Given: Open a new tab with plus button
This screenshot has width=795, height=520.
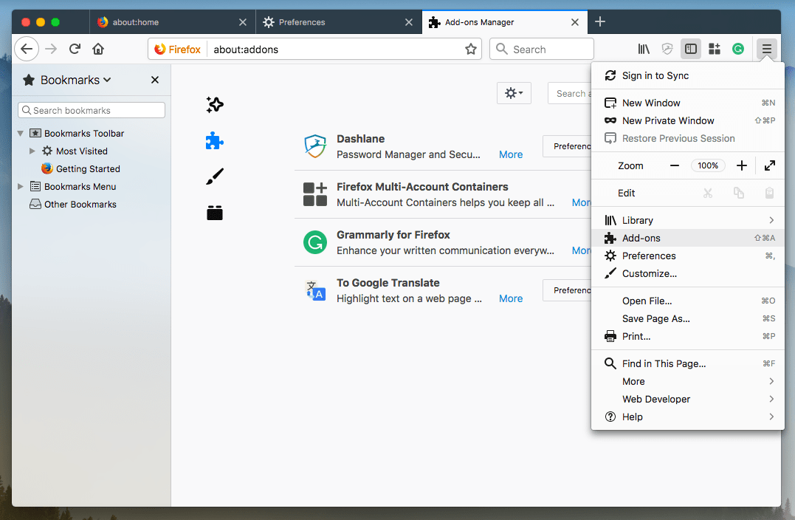Looking at the screenshot, I should click(600, 22).
